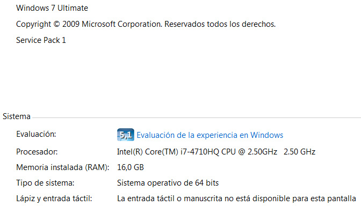
Task: Click the Windows 7 Ultimate edition text
Action: coord(52,8)
